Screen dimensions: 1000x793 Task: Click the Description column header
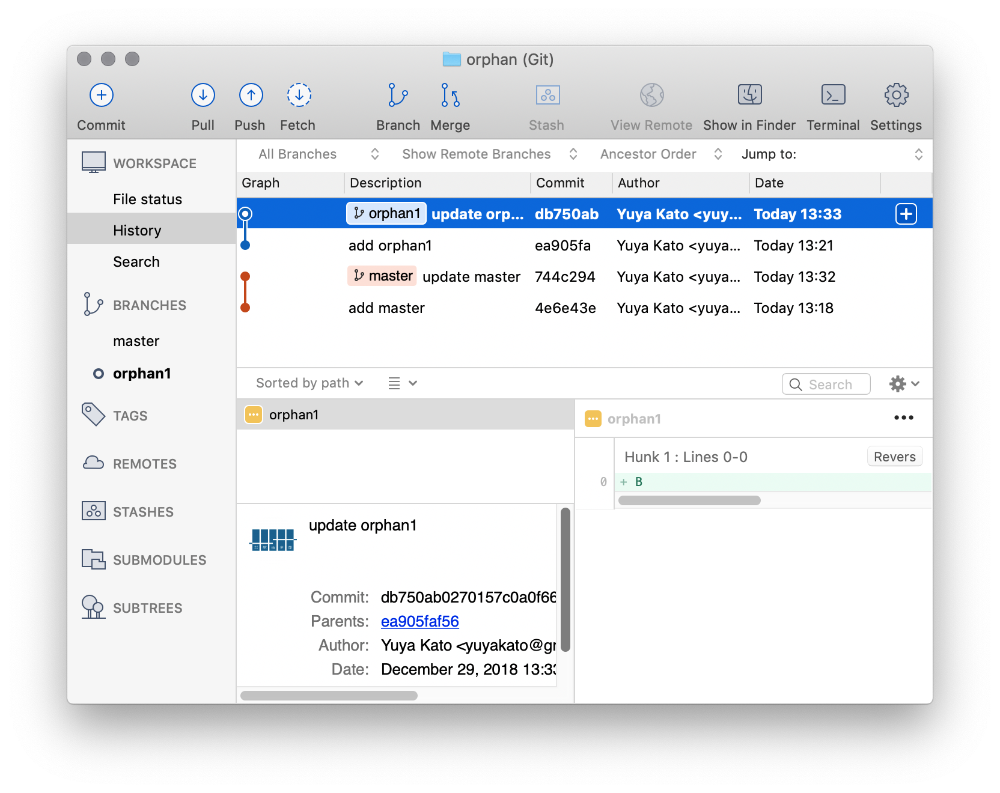tap(437, 183)
